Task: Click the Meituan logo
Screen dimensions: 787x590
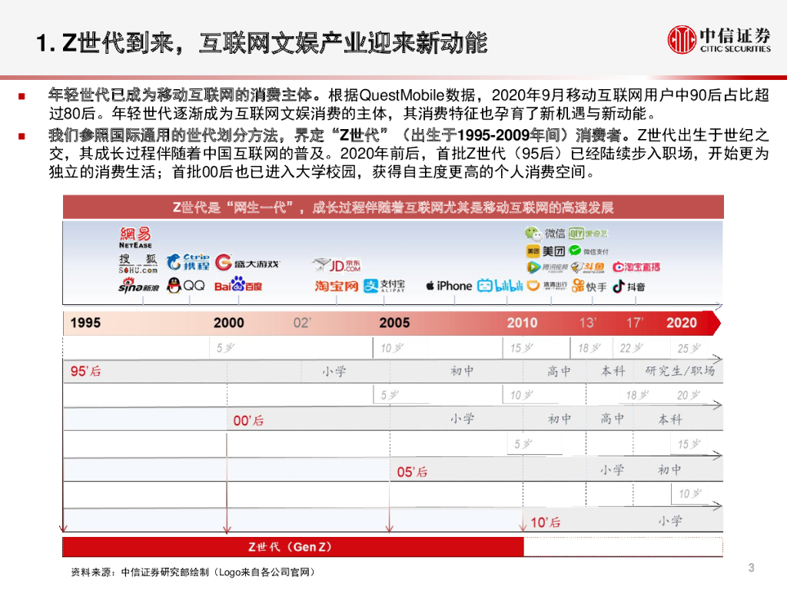Action: point(545,251)
